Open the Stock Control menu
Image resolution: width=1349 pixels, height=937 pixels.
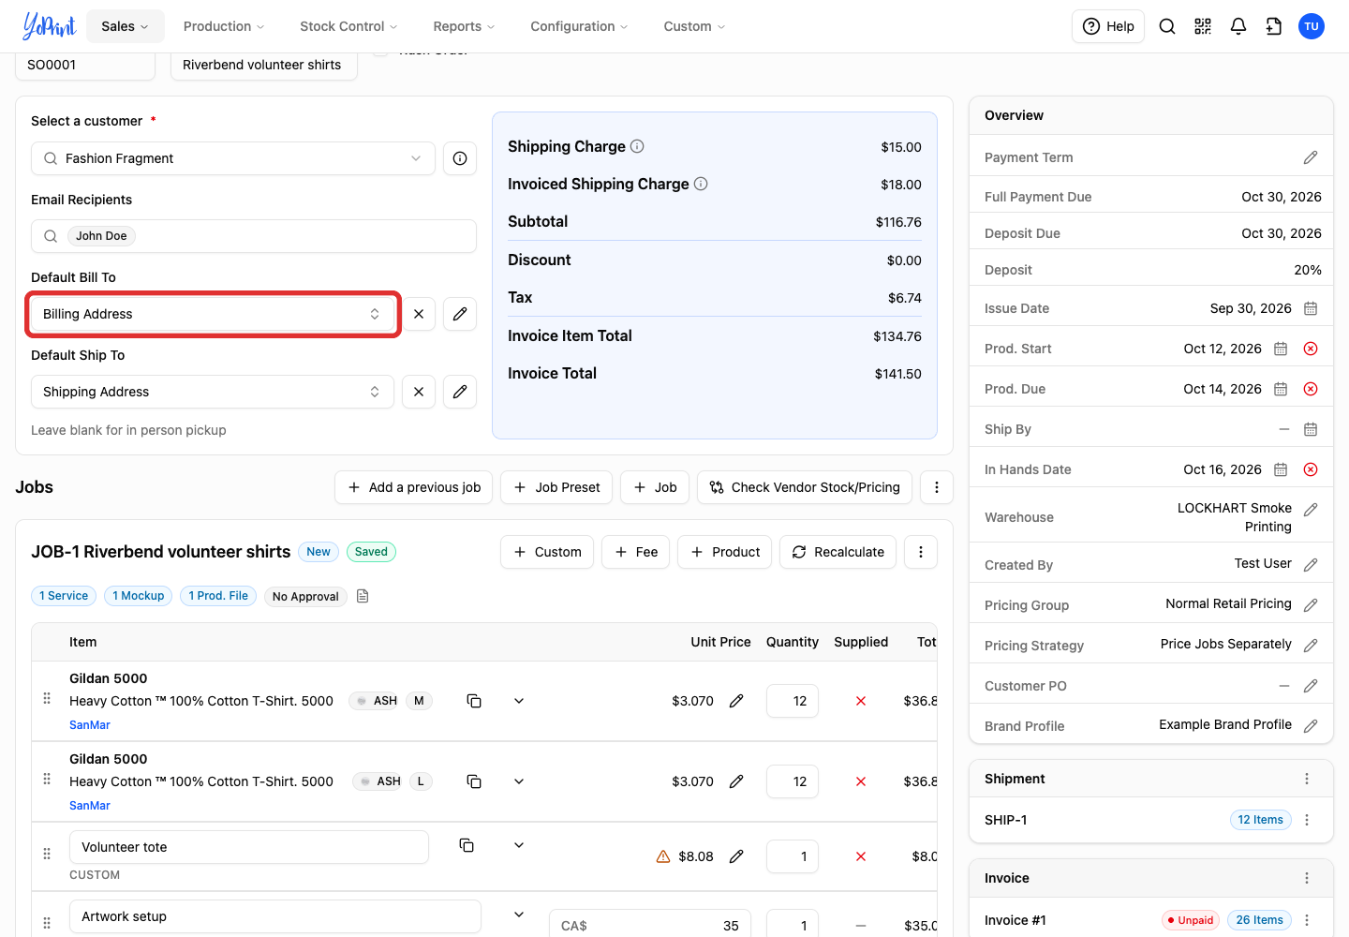tap(348, 26)
